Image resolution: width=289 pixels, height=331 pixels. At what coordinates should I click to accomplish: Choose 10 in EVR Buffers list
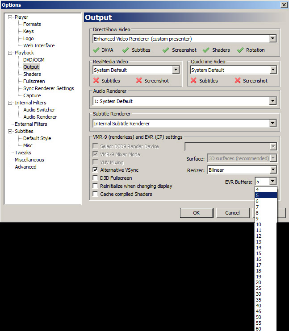(x=266, y=224)
